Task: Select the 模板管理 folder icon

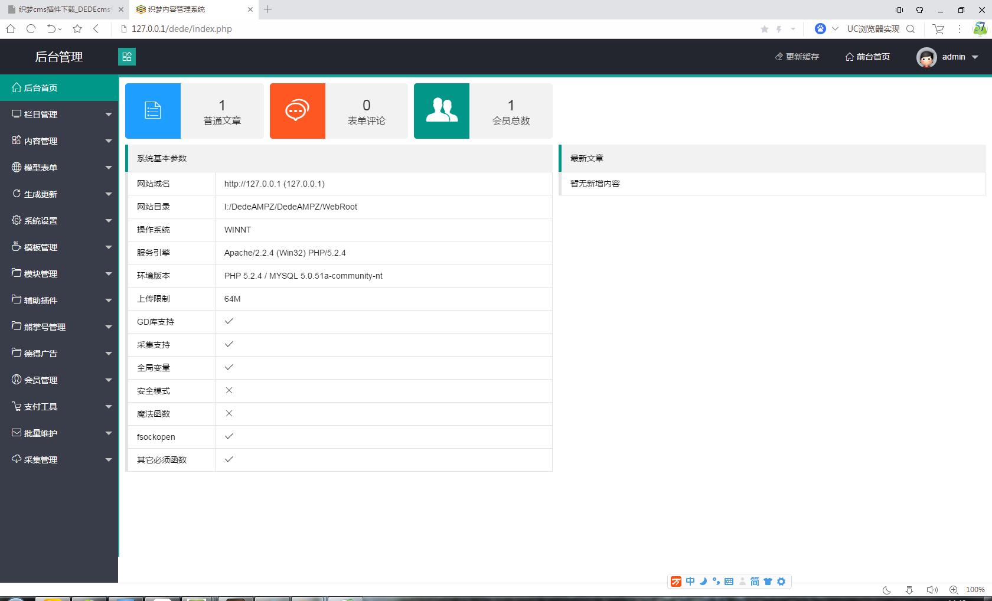Action: click(x=16, y=247)
